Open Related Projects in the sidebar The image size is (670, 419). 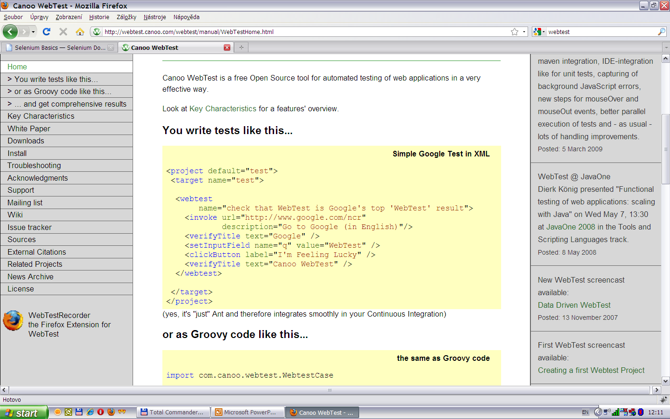(x=67, y=264)
